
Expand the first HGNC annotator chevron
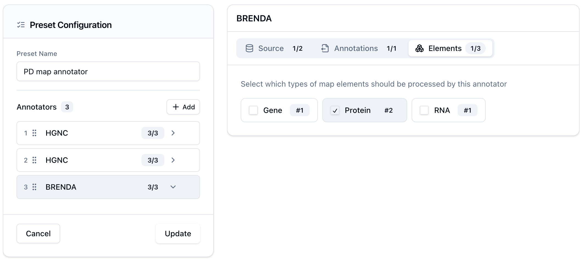coord(173,133)
